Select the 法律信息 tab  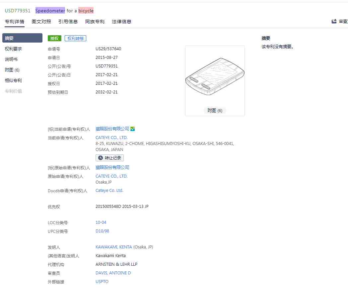click(121, 22)
